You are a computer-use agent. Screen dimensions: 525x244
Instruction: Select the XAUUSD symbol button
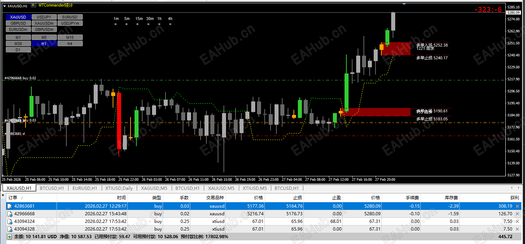click(x=18, y=17)
